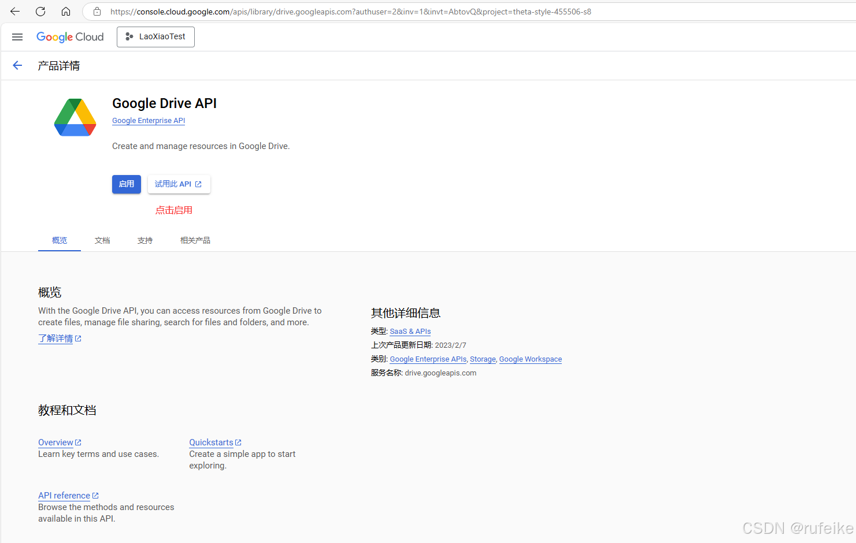The image size is (856, 543).
Task: Switch to the 支持 tab
Action: 145,240
